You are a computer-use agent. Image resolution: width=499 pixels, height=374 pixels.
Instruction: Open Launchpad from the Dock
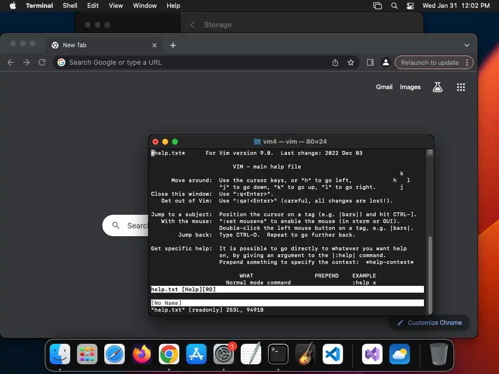(x=87, y=354)
